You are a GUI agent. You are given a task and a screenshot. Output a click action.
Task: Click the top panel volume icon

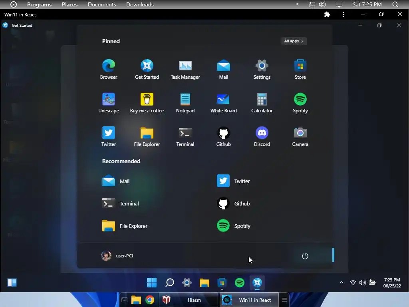coord(322,4)
